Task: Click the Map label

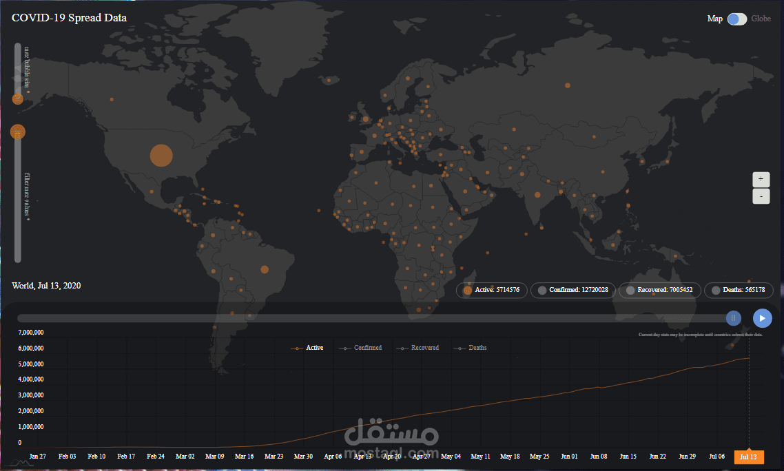Action: click(714, 19)
